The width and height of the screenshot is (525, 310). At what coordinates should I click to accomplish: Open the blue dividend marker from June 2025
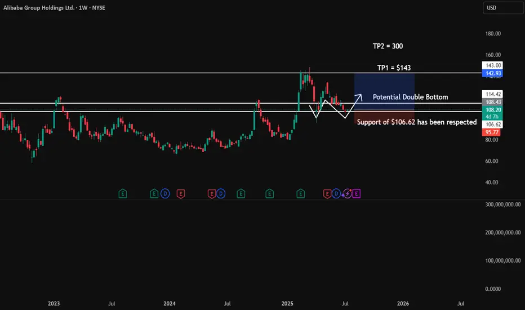336,193
